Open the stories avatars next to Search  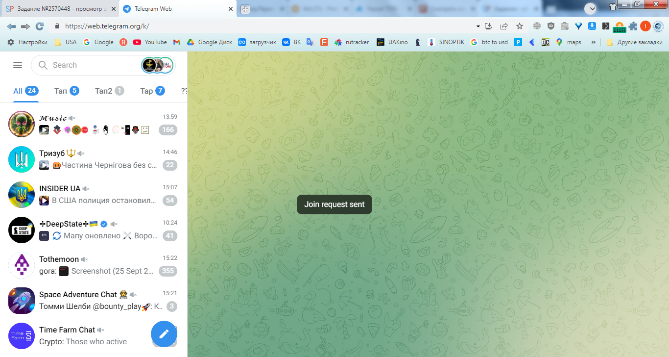tap(157, 65)
